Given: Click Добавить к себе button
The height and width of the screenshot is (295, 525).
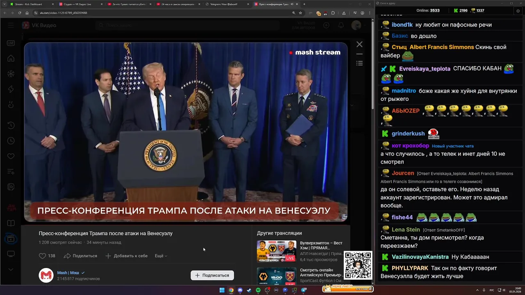Looking at the screenshot, I should coord(126,256).
